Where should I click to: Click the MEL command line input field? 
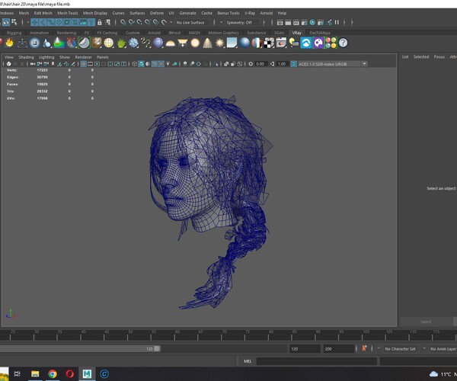point(317,361)
